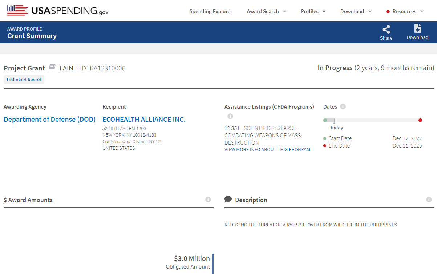Image resolution: width=437 pixels, height=274 pixels.
Task: Click the red end point on date bar
Action: pos(420,120)
